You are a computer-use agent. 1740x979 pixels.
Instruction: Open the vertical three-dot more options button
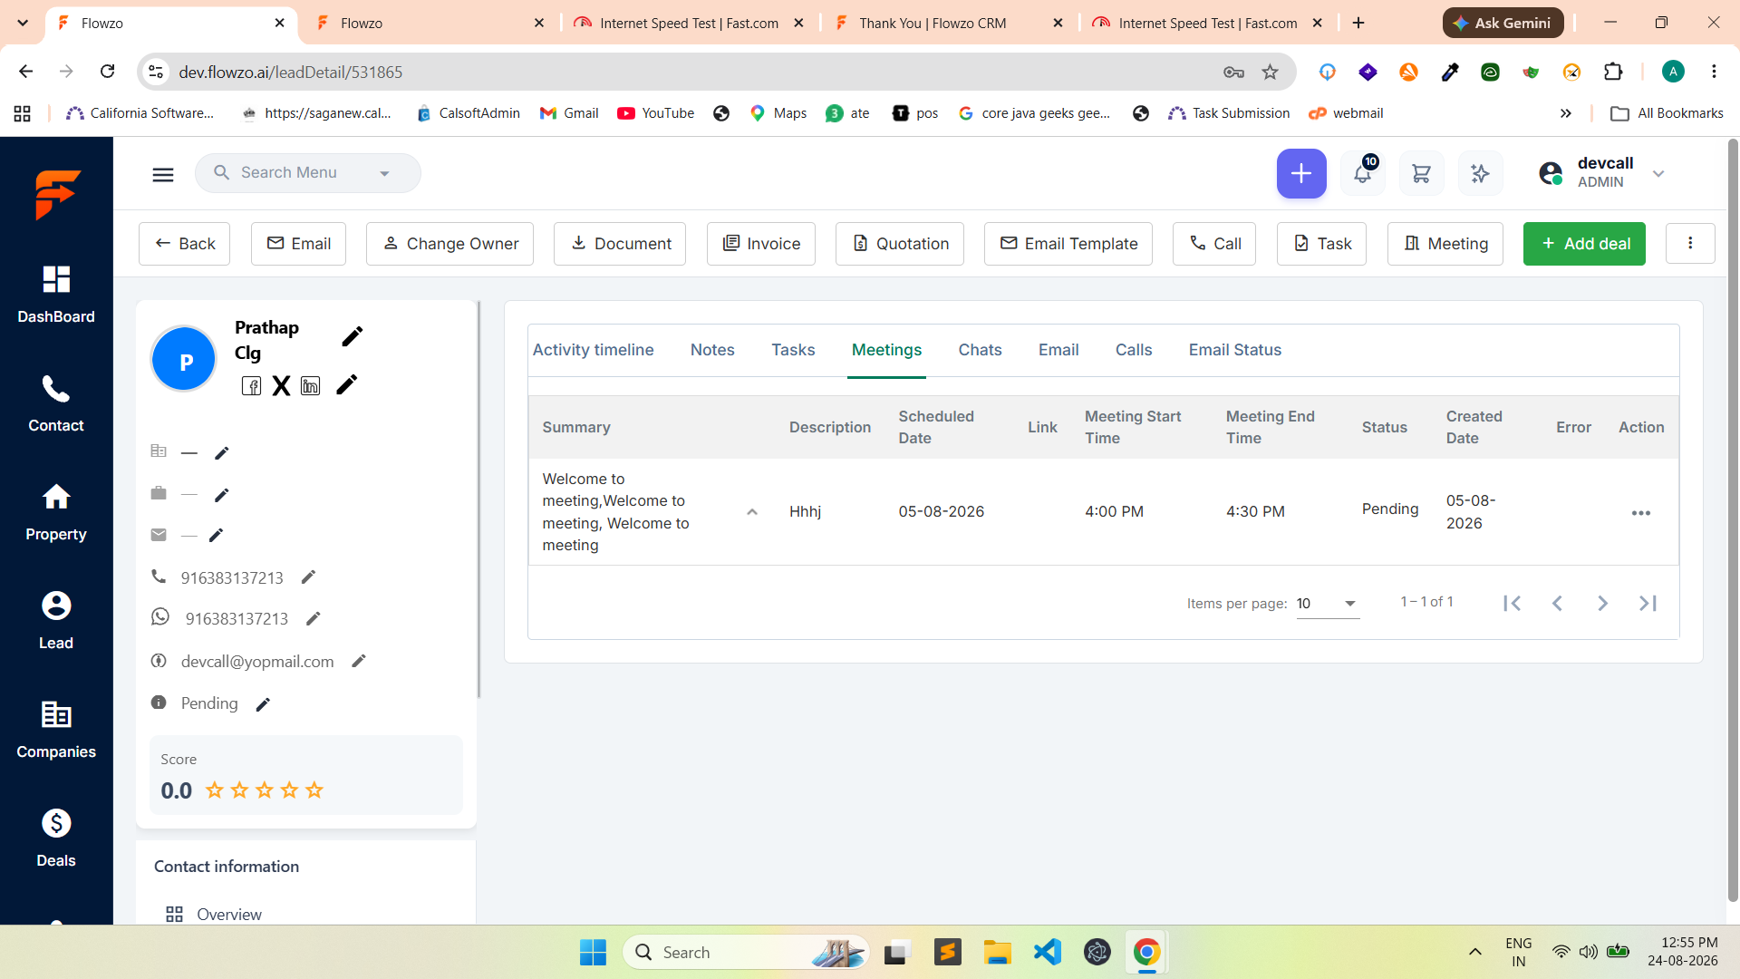(1690, 244)
